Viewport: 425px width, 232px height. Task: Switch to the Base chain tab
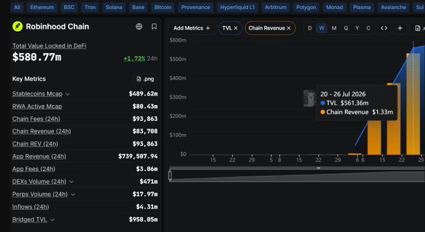click(x=138, y=7)
